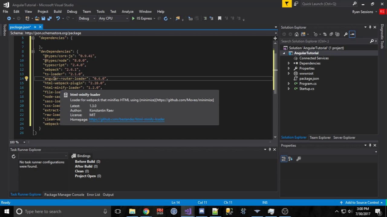The width and height of the screenshot is (387, 217).
Task: Click the Preview Selected Items toolbar button
Action: pyautogui.click(x=352, y=34)
